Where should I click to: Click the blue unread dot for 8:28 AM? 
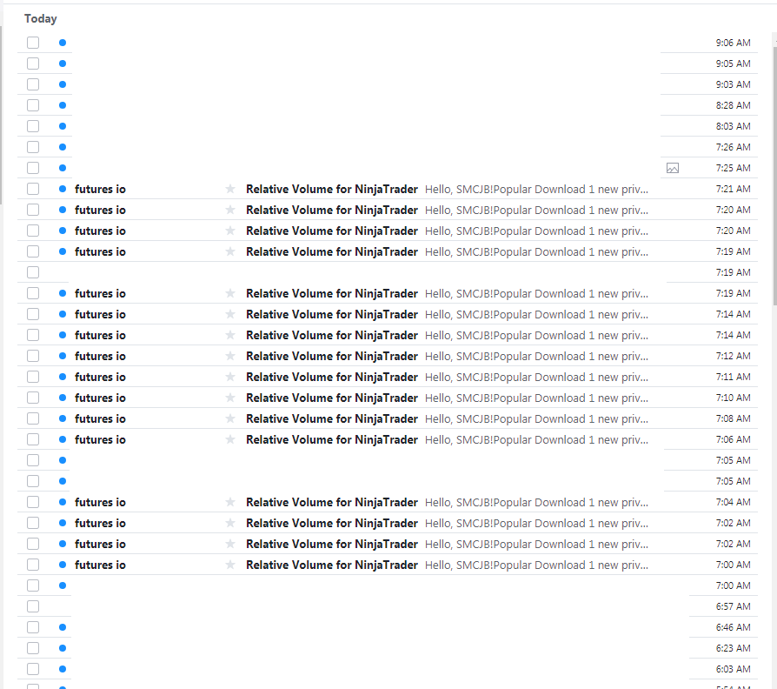[63, 105]
